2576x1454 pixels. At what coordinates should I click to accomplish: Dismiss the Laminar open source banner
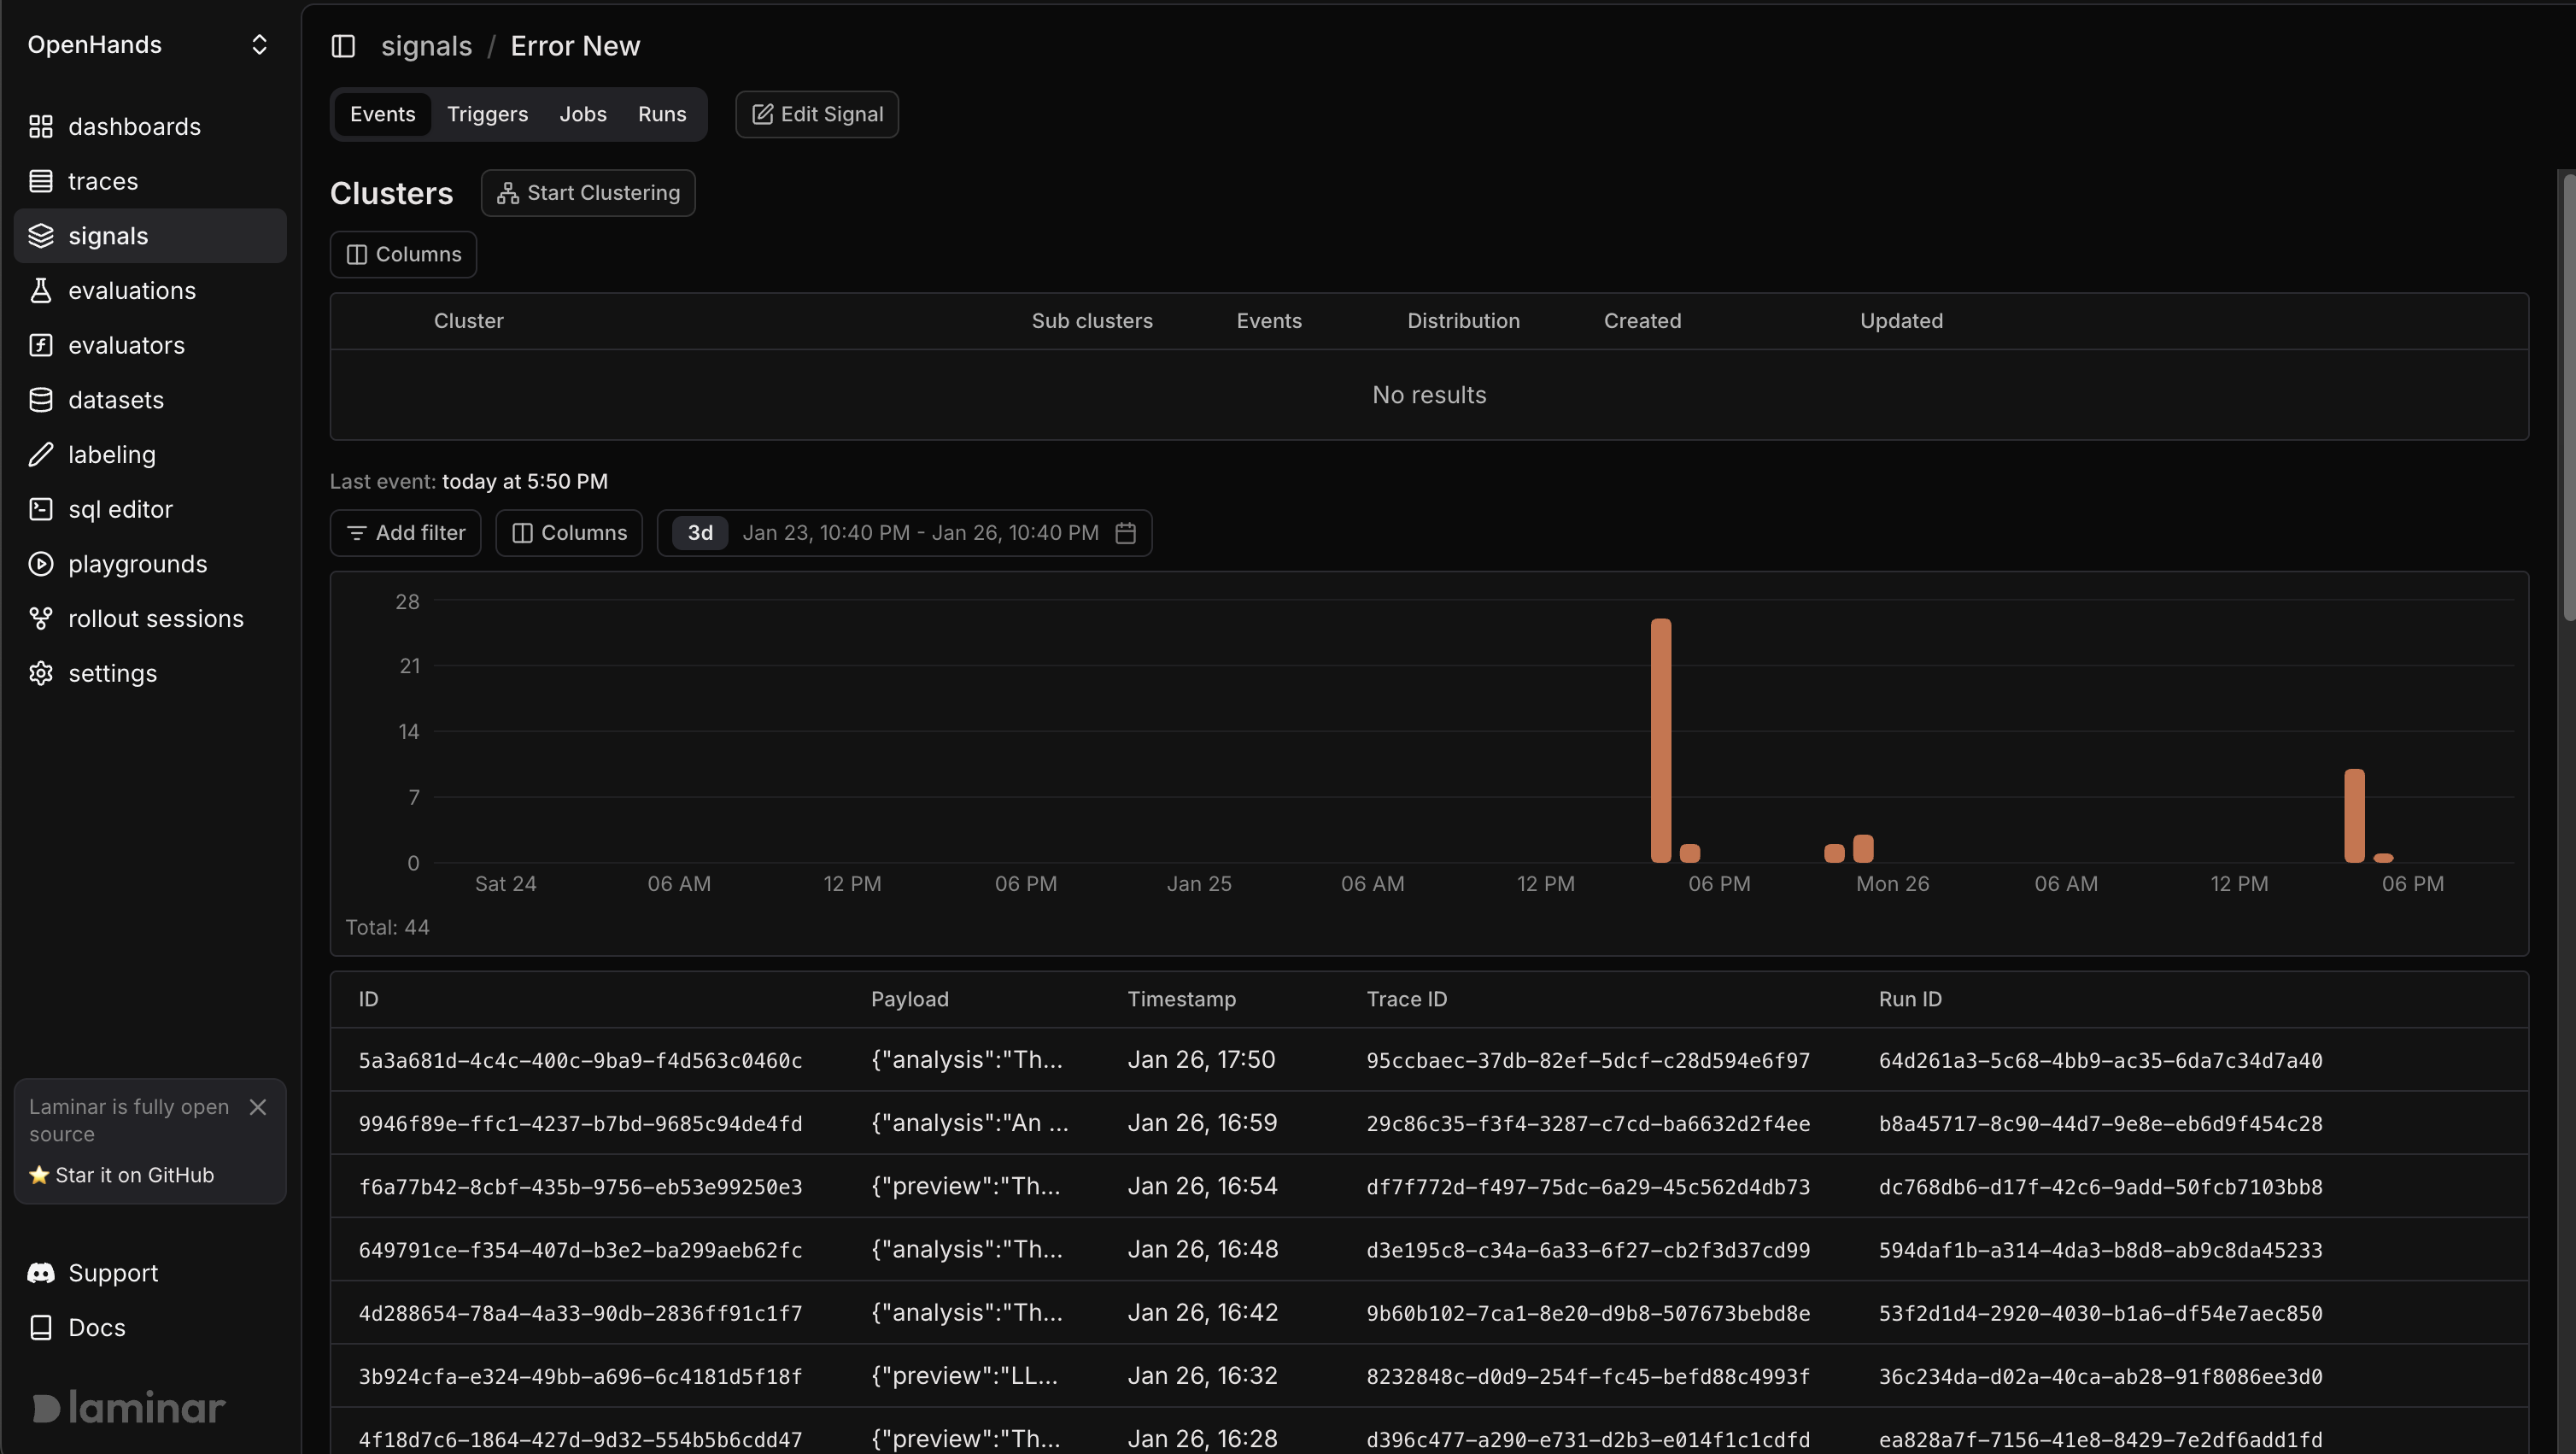257,1107
